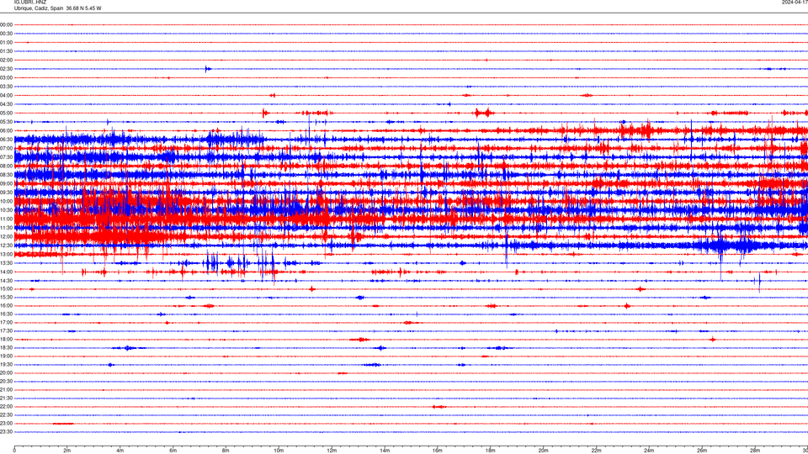Pick the '06:00' trace label
This screenshot has height=454, width=808.
pyautogui.click(x=6, y=131)
